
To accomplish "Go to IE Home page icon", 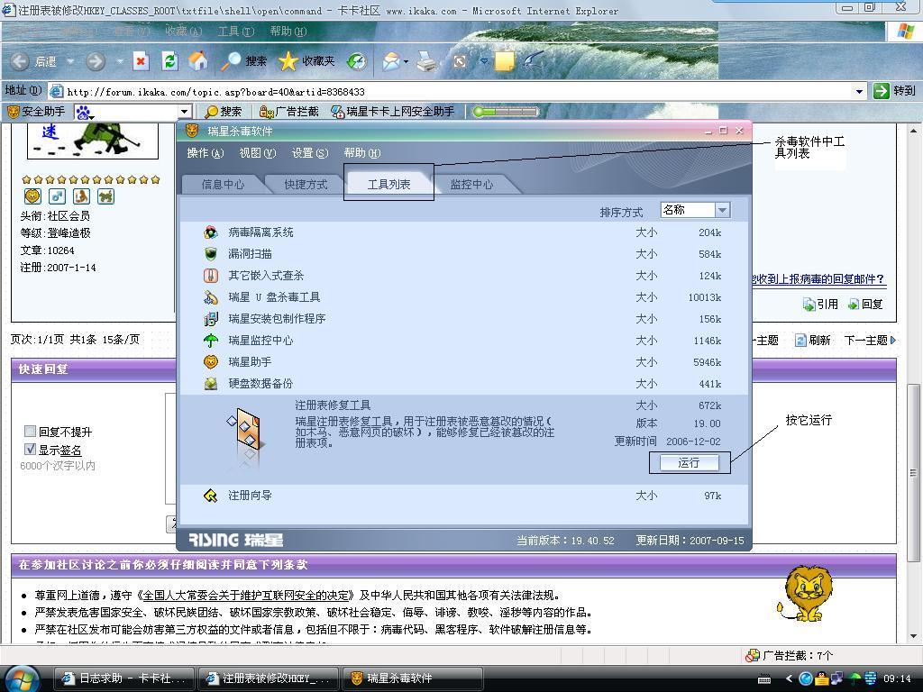I will pyautogui.click(x=198, y=60).
